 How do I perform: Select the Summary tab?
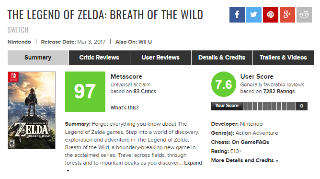coord(38,58)
